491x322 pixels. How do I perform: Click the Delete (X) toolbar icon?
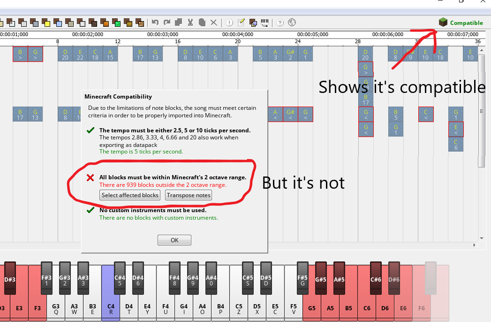214,22
